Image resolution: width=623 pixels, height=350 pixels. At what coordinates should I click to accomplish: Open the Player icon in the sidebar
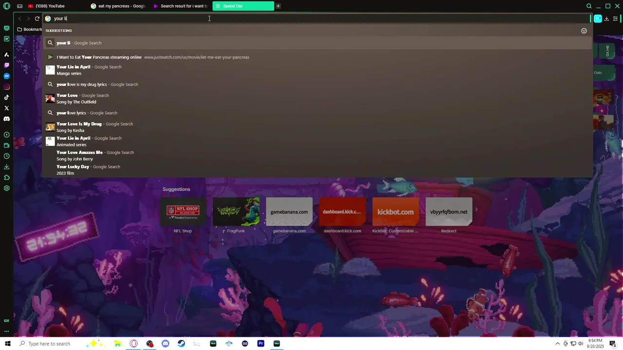6,135
